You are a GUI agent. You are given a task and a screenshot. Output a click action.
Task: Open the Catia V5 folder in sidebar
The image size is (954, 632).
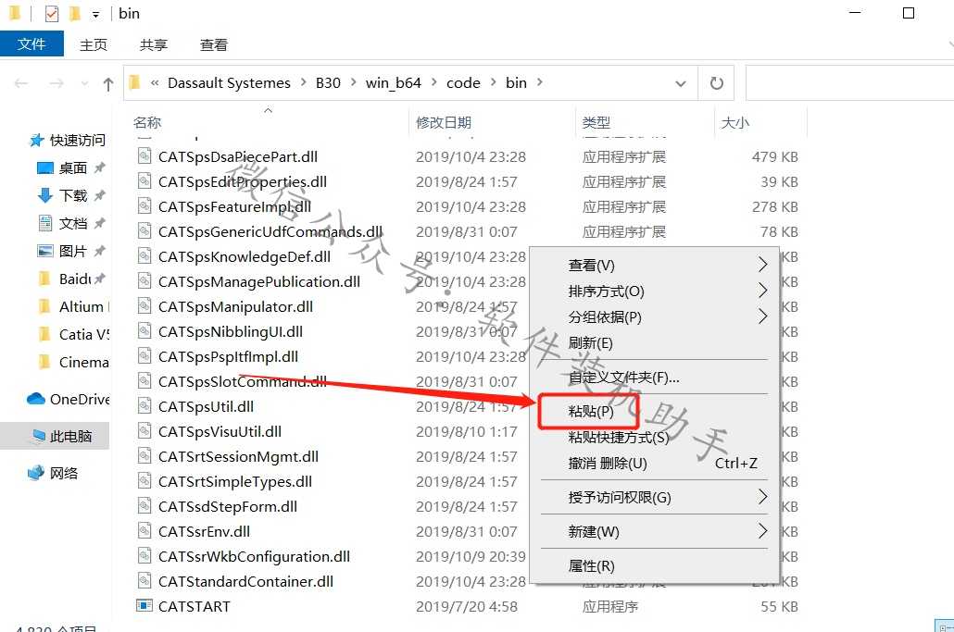click(73, 335)
